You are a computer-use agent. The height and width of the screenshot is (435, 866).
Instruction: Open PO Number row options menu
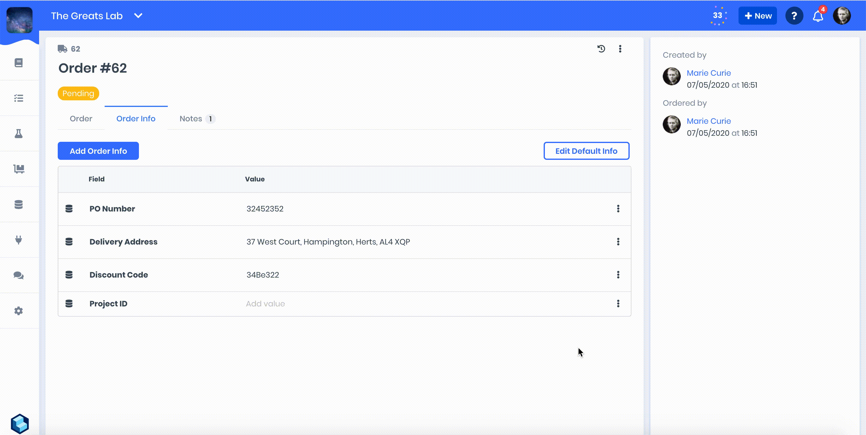[x=618, y=208]
